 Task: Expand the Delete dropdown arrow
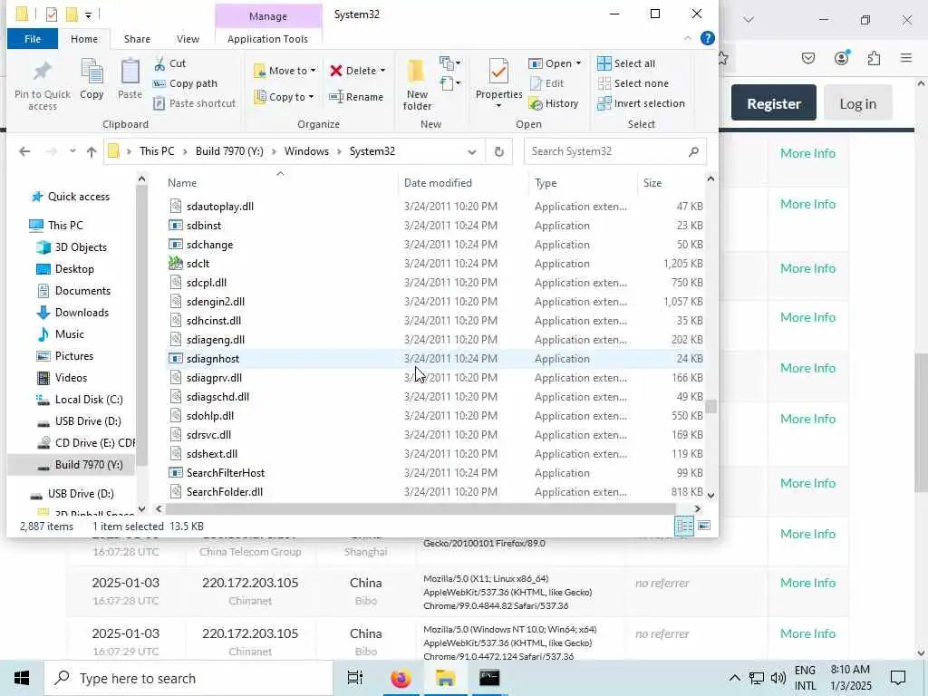[383, 71]
